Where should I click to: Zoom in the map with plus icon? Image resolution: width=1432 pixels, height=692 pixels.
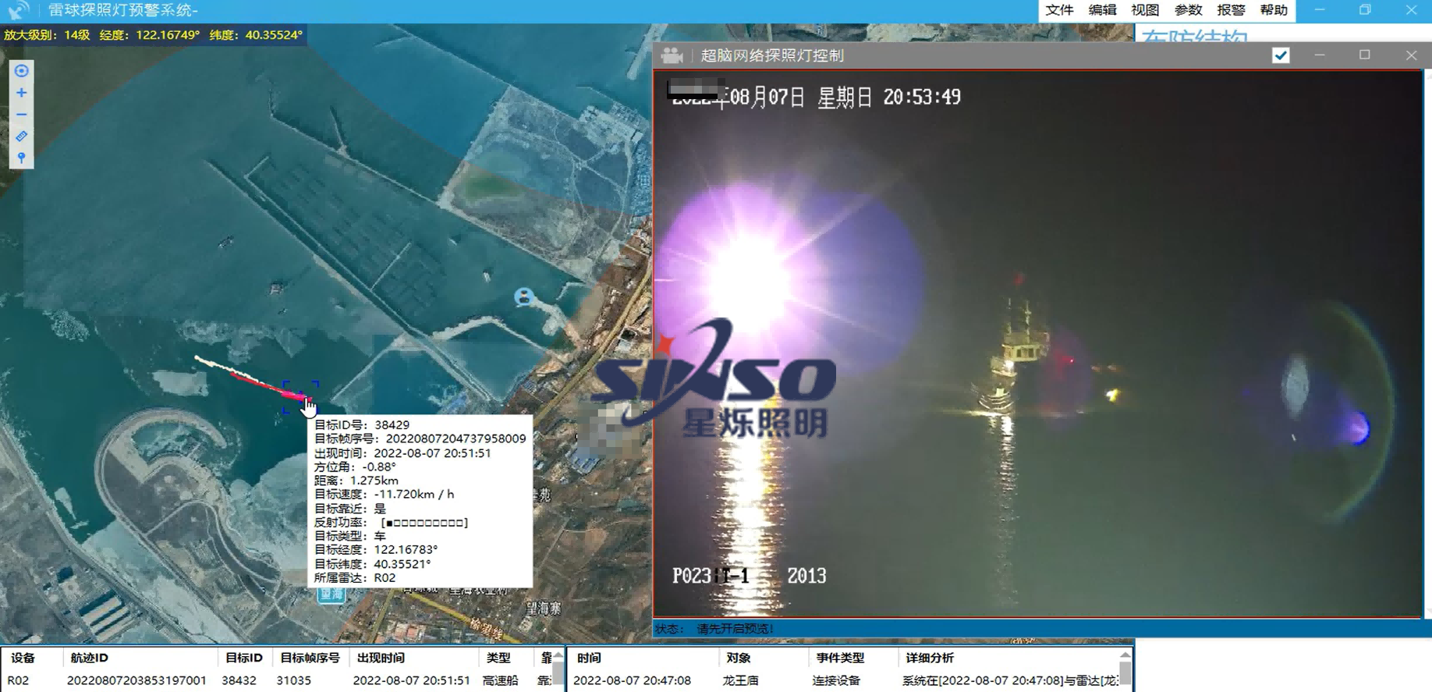[21, 93]
